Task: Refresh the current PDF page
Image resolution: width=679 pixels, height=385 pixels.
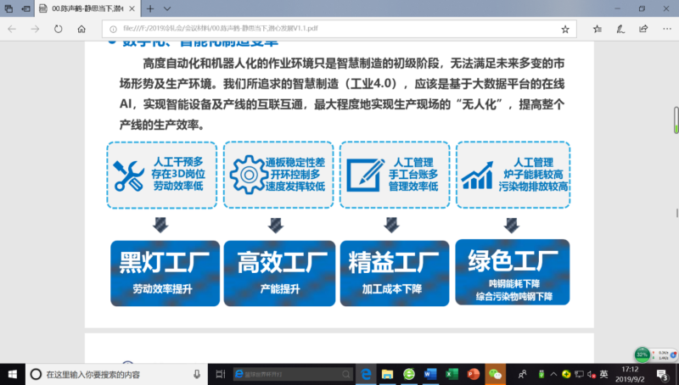Action: pos(58,28)
